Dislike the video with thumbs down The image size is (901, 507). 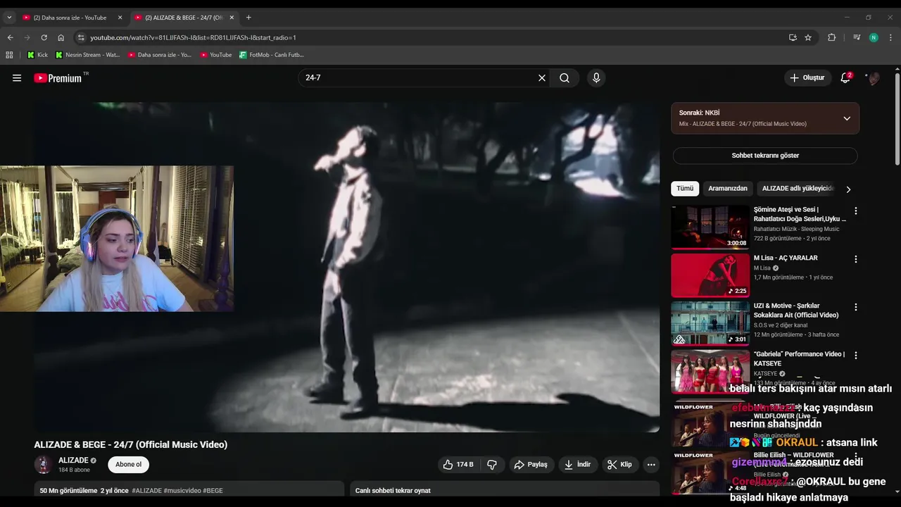(492, 465)
